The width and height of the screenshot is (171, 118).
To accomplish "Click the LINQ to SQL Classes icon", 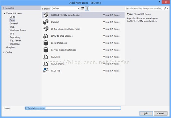I will coord(46,36).
